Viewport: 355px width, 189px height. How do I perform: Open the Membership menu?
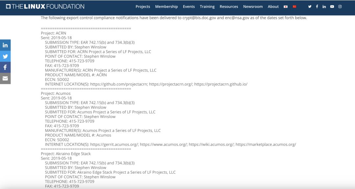click(x=166, y=7)
